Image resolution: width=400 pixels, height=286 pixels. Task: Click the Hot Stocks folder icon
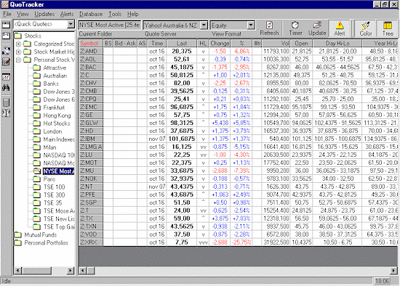[37, 123]
